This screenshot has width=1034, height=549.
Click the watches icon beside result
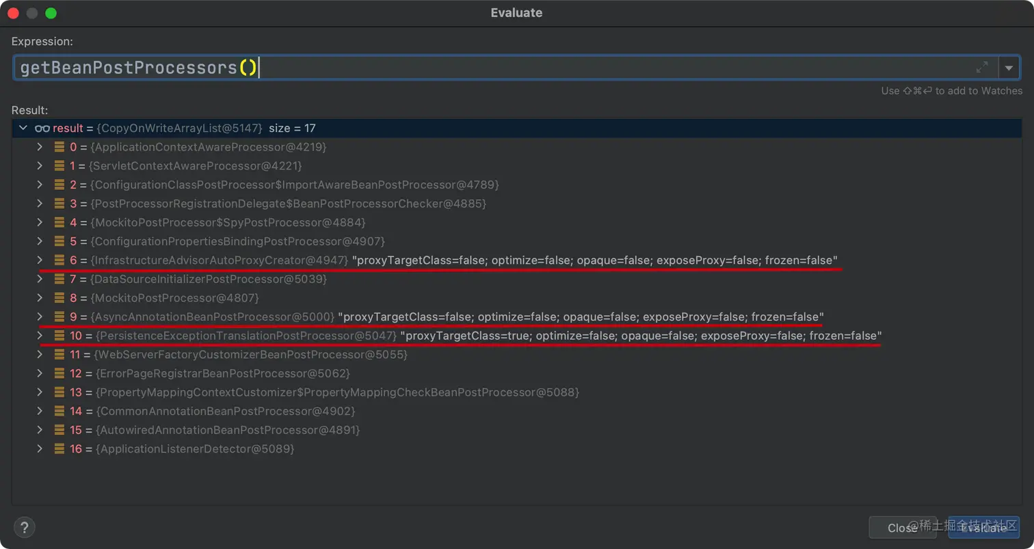42,128
